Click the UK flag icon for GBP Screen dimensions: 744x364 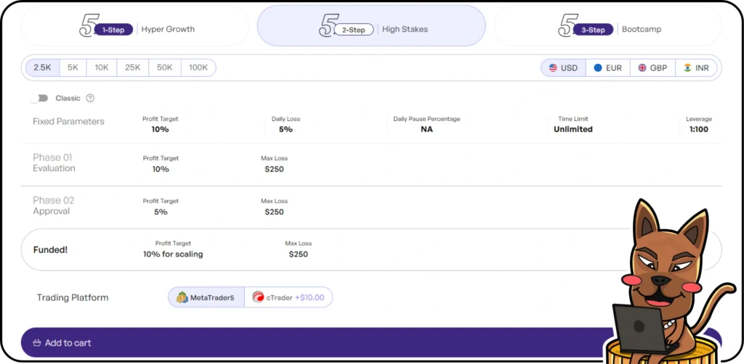point(642,68)
